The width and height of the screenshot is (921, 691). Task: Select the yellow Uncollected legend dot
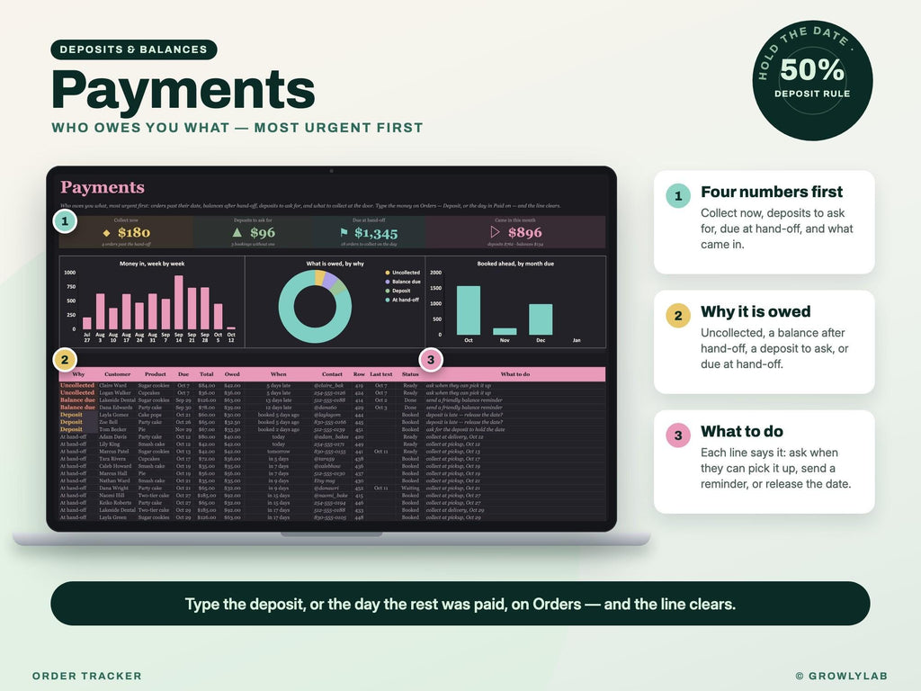click(387, 273)
